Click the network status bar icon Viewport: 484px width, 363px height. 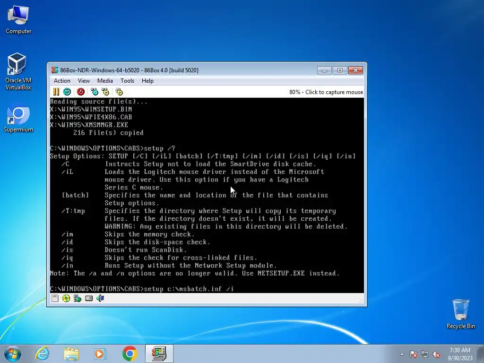pyautogui.click(x=78, y=298)
